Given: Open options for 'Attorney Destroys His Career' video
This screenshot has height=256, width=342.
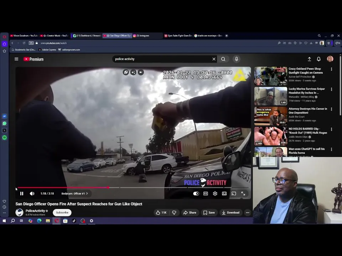Looking at the screenshot, I should point(331,109).
